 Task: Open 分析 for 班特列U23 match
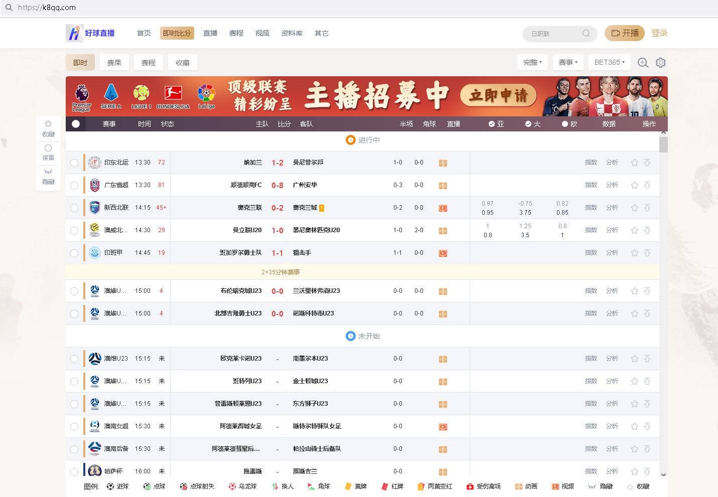612,381
